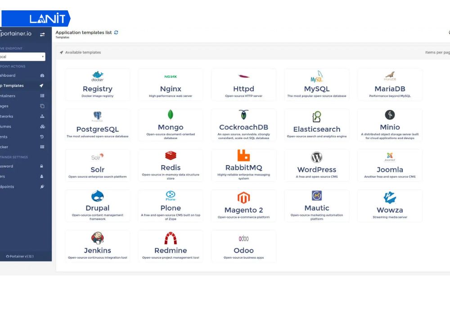Screen dimensions: 450x315
Task: Click the MySQL dolphin logo
Action: pos(317,76)
